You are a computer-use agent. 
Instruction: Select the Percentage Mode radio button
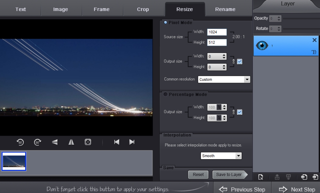click(165, 94)
